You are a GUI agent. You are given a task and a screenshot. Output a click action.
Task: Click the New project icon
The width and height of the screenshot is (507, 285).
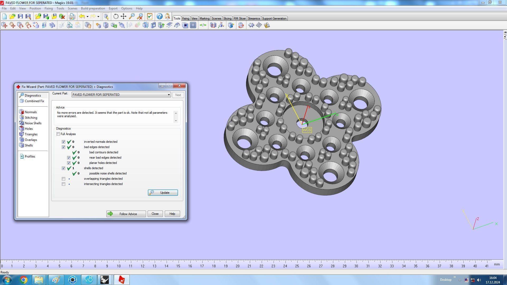(4, 16)
